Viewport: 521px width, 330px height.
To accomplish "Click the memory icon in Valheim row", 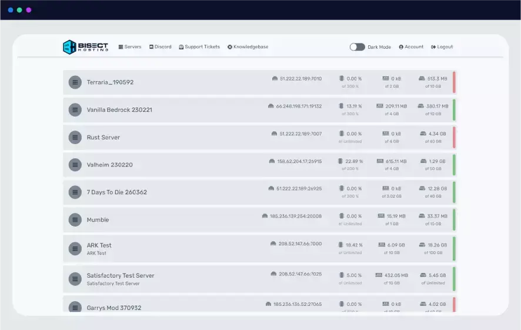I will pyautogui.click(x=380, y=161).
